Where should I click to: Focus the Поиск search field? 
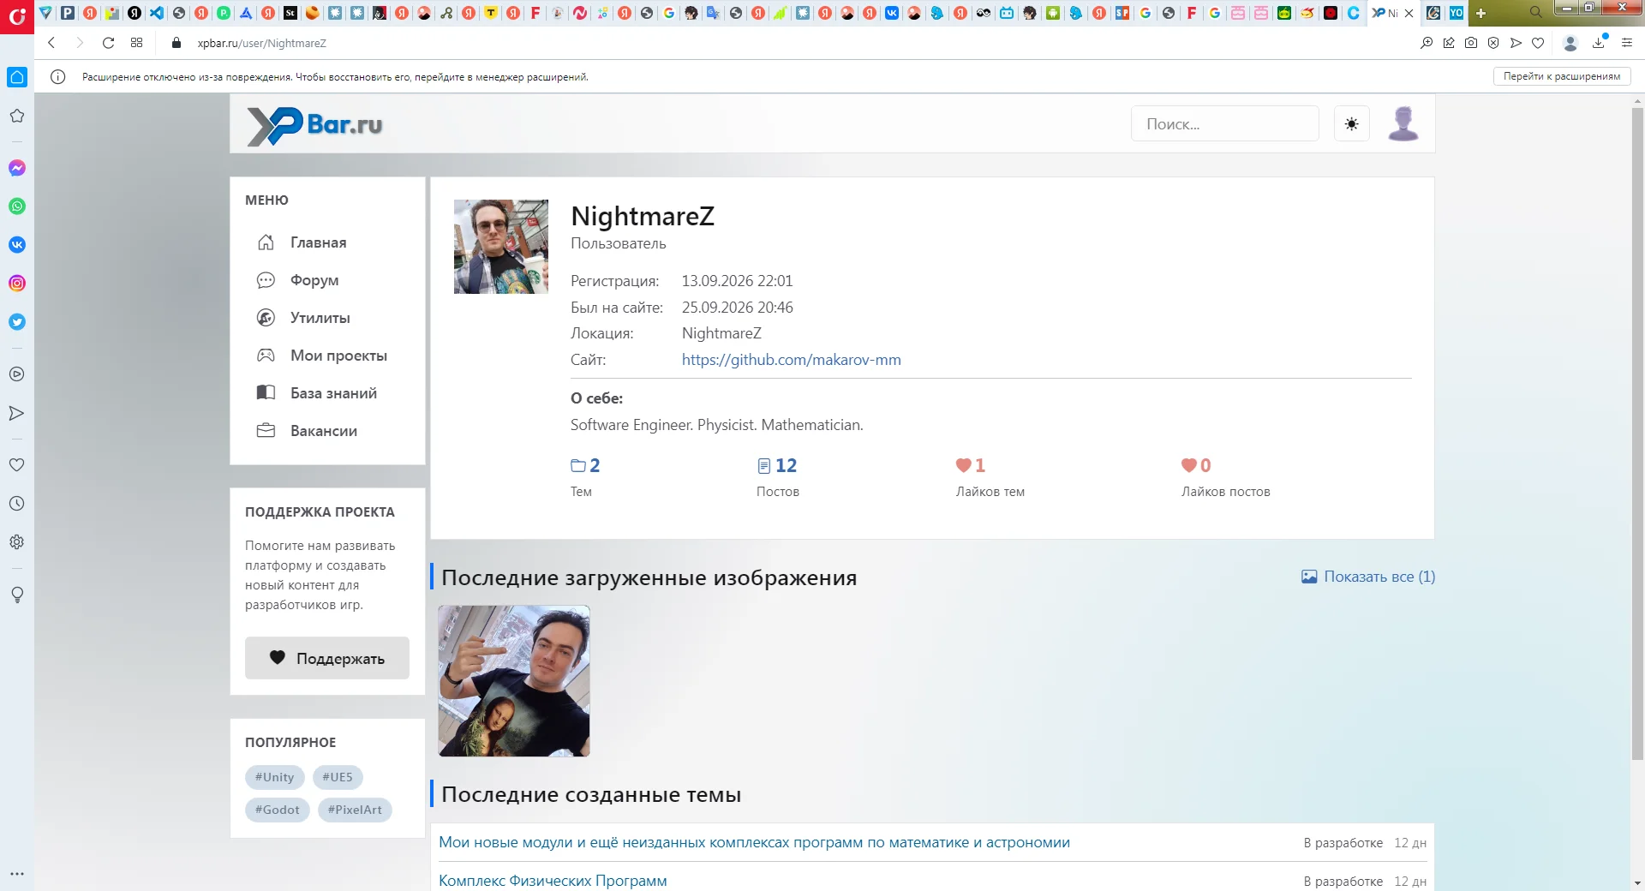pyautogui.click(x=1225, y=123)
